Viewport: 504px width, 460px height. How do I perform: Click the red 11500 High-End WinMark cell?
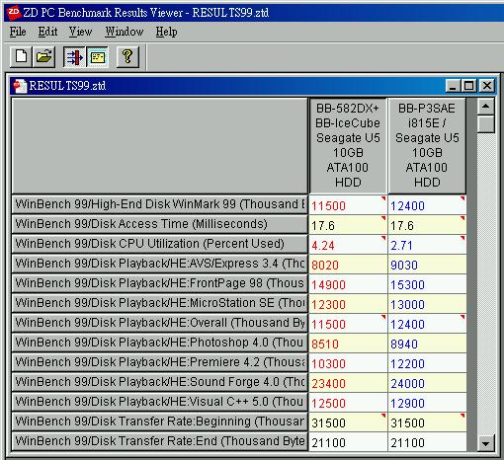[348, 205]
